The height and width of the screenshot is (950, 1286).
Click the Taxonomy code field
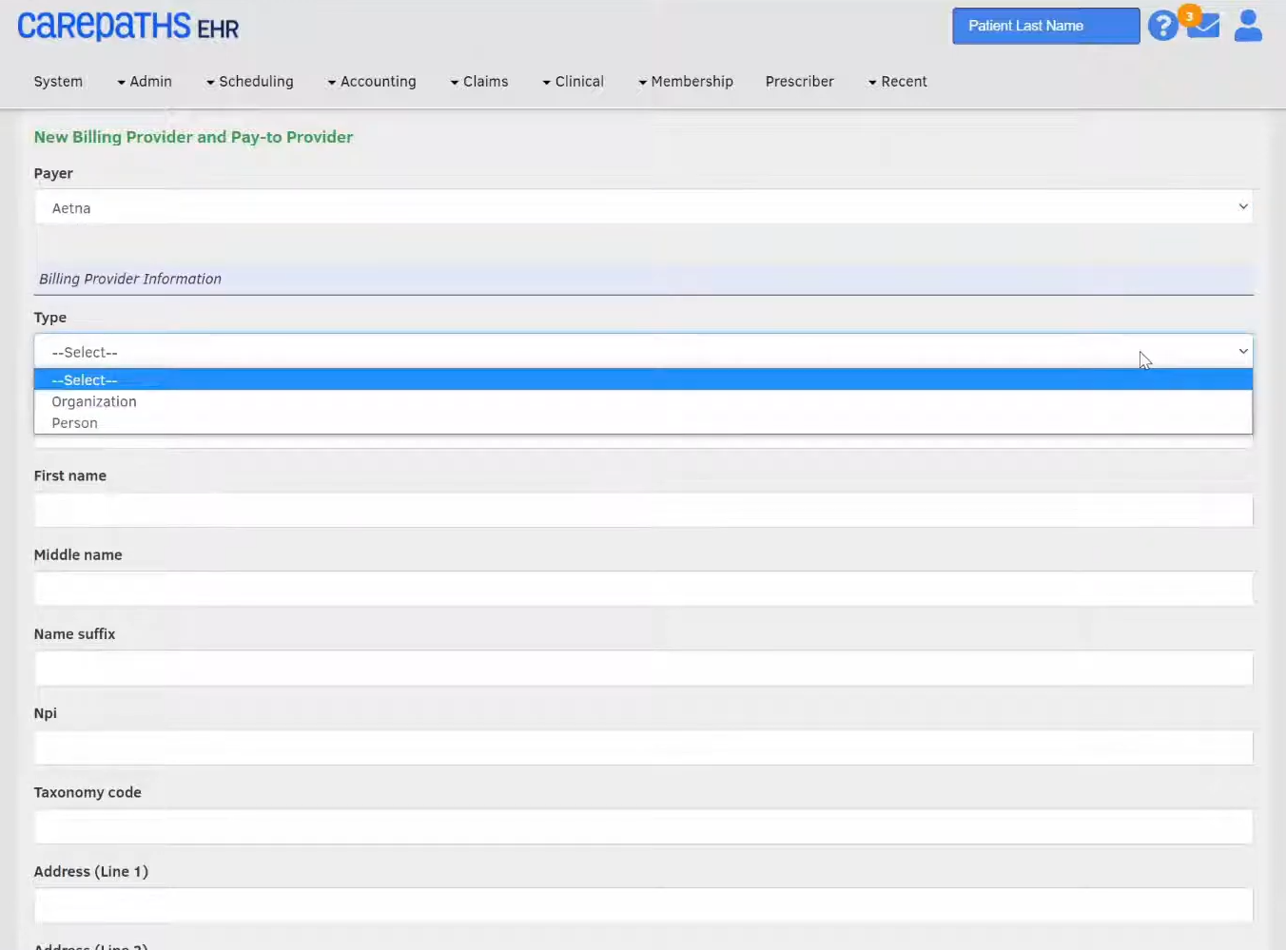click(x=643, y=827)
